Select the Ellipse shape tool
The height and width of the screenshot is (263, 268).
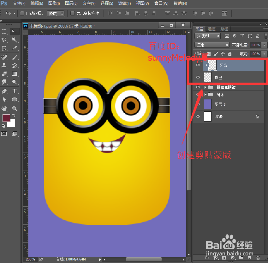[15, 99]
